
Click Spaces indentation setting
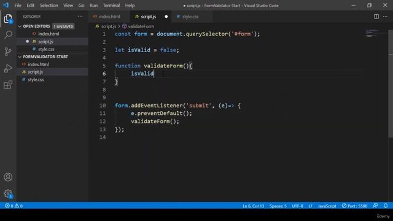pos(278,206)
